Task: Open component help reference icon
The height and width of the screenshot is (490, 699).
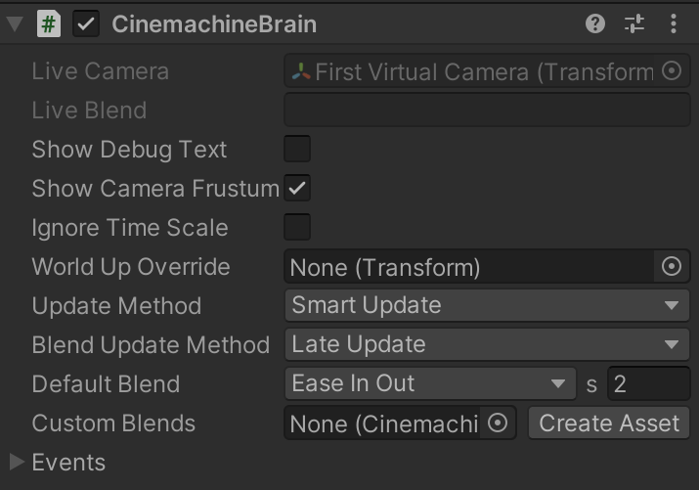Action: (595, 24)
